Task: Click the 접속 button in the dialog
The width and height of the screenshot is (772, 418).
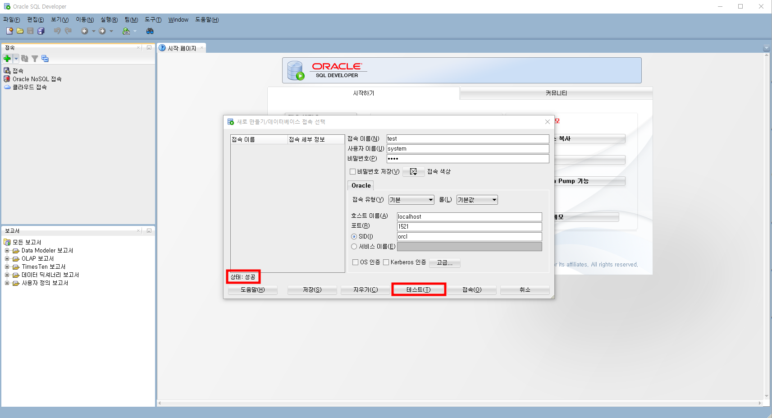Action: (472, 289)
